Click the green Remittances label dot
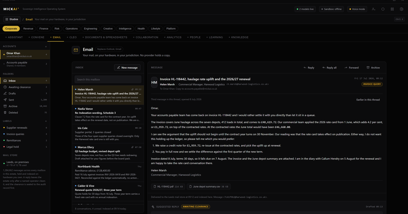Viewport: 408px width, 214px height. [x=4, y=140]
